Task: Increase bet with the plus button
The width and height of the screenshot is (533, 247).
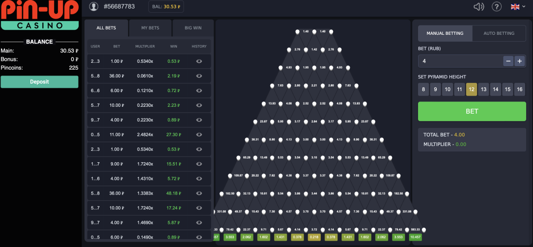Action: pyautogui.click(x=520, y=61)
